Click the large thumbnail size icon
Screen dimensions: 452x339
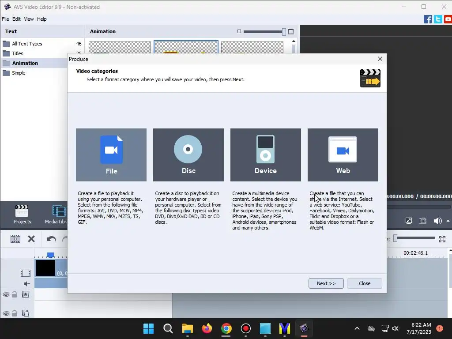(x=291, y=32)
